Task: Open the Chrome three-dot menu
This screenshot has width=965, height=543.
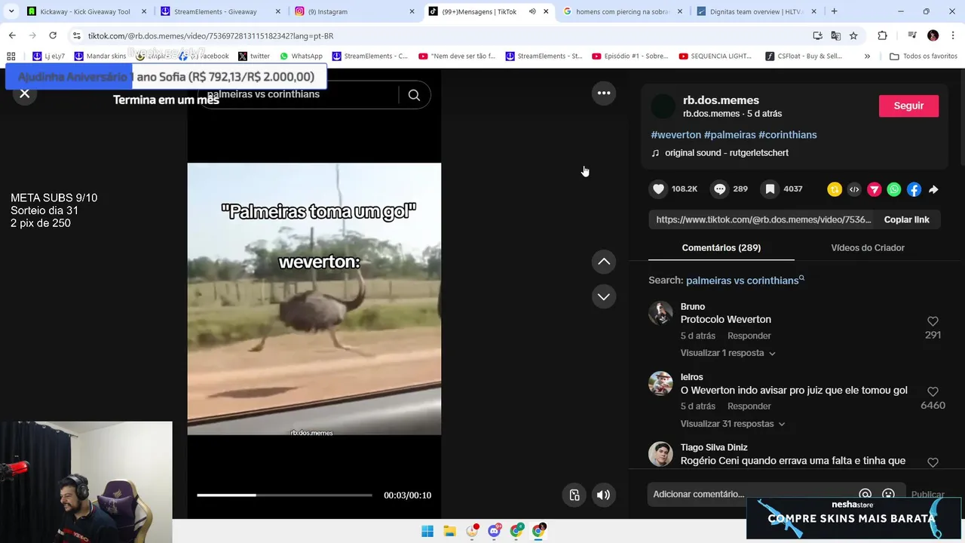Action: [x=953, y=35]
